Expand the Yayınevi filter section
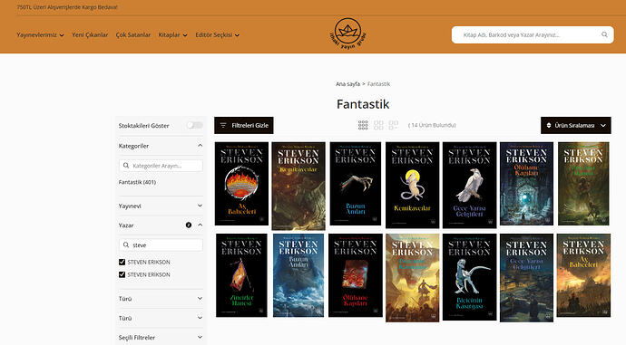The image size is (626, 345). (x=161, y=206)
